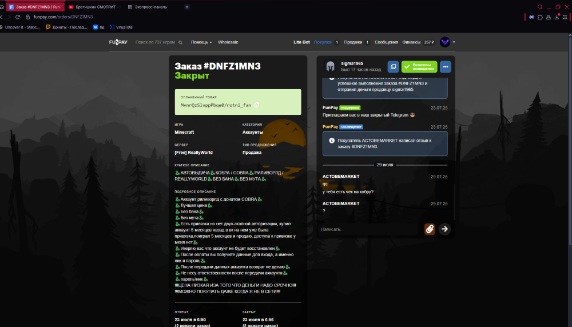572x327 pixels.
Task: Click the first 'ACTOBEMARKET' sender name
Action: 341,177
